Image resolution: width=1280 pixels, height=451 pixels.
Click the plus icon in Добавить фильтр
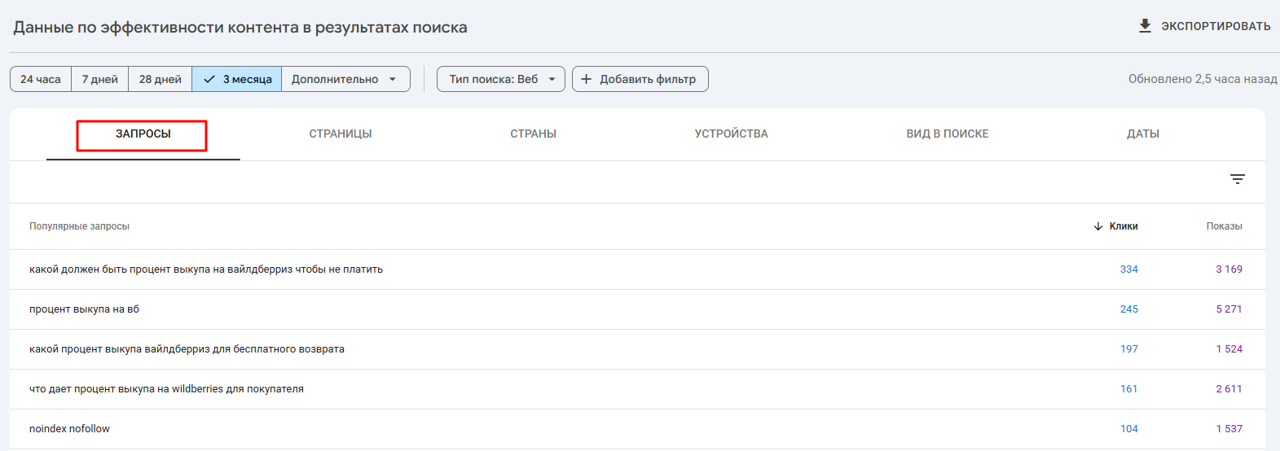(x=586, y=79)
